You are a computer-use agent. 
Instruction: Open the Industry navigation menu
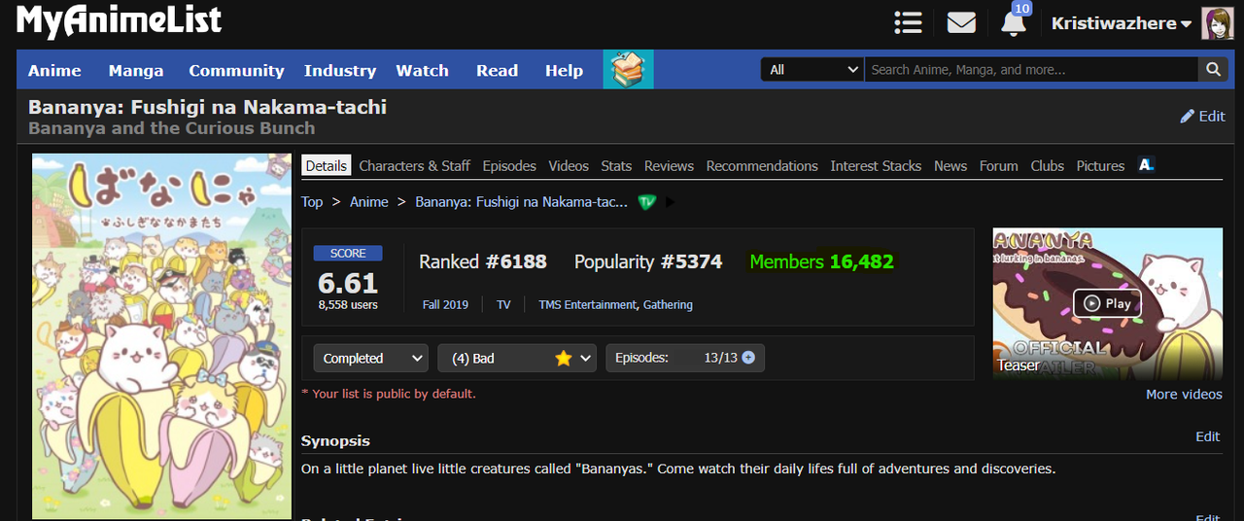[340, 70]
